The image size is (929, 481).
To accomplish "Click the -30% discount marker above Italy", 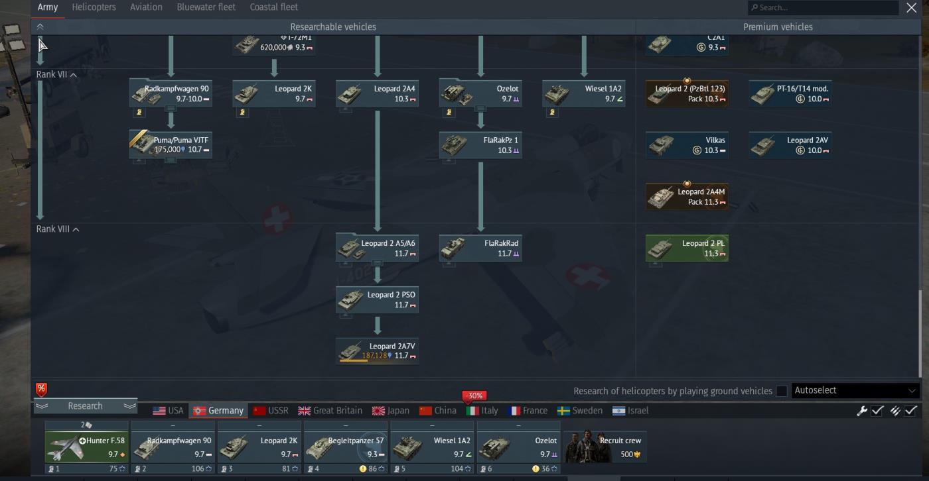I will coord(474,396).
